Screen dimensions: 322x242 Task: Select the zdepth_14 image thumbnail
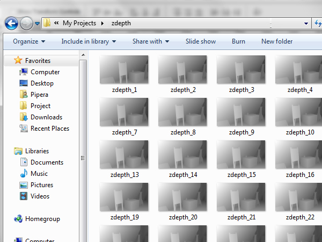pyautogui.click(x=182, y=154)
